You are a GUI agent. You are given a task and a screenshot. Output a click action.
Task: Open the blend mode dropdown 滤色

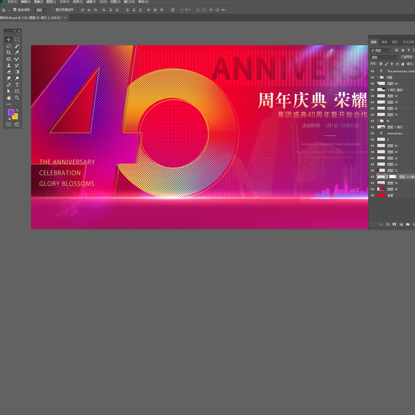click(x=384, y=57)
